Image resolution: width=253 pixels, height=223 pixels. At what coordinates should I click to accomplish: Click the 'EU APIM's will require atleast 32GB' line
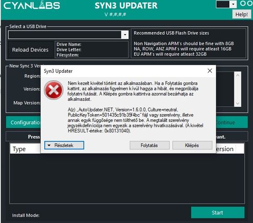click(x=170, y=54)
